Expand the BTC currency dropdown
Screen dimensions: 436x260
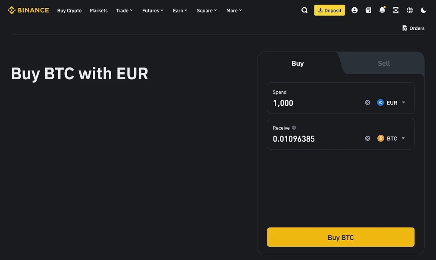click(x=392, y=138)
